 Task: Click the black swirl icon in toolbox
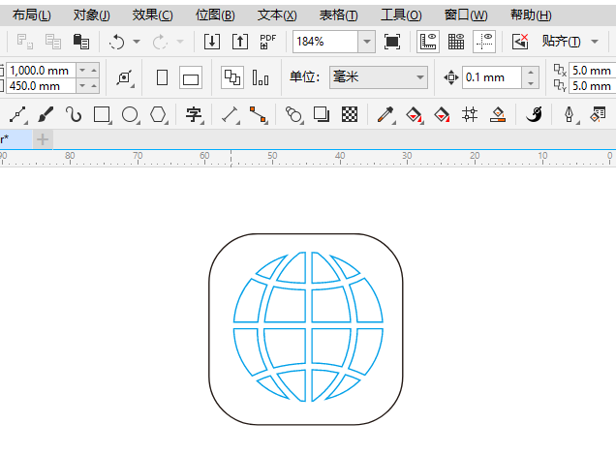(534, 114)
